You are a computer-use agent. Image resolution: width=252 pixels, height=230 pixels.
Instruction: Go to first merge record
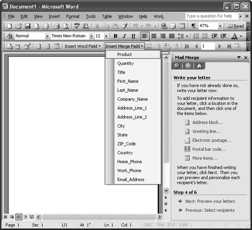[187, 46]
